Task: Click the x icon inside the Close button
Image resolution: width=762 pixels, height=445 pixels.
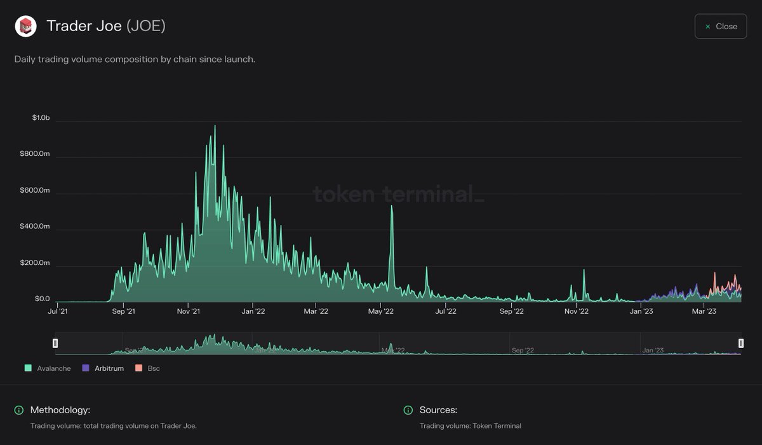Action: [x=707, y=26]
